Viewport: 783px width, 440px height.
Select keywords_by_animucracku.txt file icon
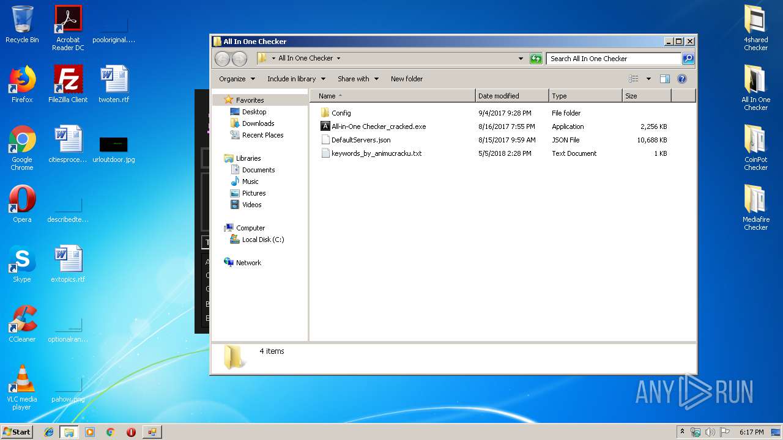pyautogui.click(x=325, y=153)
